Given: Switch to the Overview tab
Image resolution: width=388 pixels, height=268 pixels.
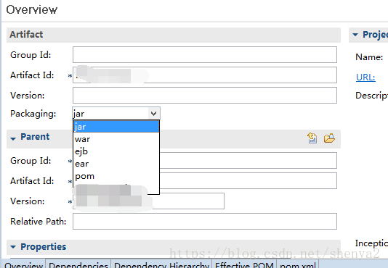Looking at the screenshot, I should click(x=23, y=264).
